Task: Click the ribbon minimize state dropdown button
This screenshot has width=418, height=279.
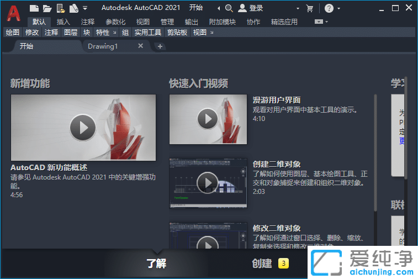Action: tap(319, 22)
